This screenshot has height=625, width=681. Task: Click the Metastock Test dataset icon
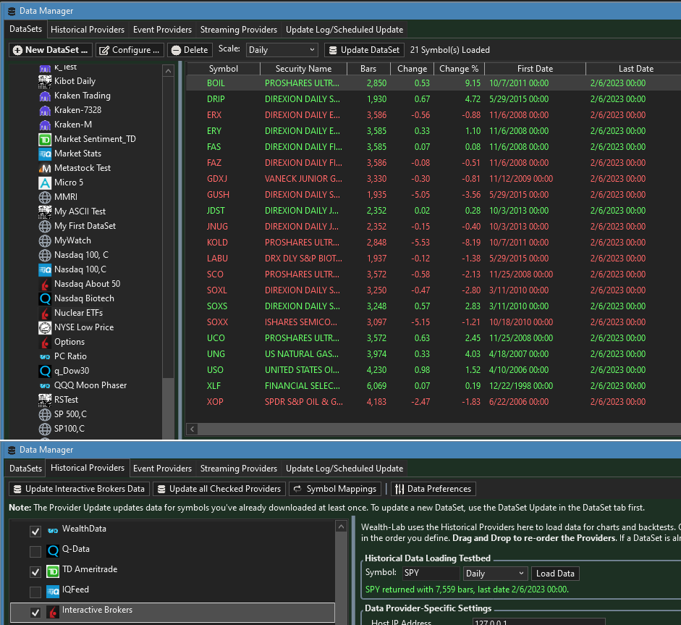[x=45, y=168]
